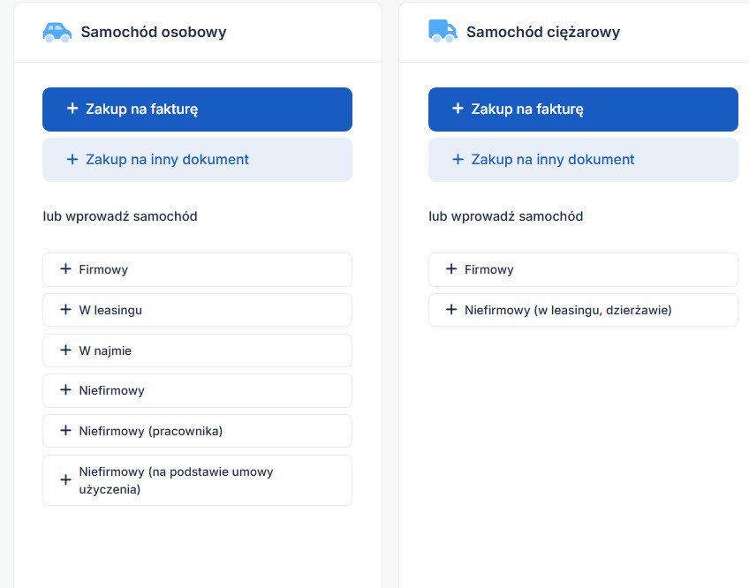Select the W leasingu car option

pyautogui.click(x=197, y=310)
